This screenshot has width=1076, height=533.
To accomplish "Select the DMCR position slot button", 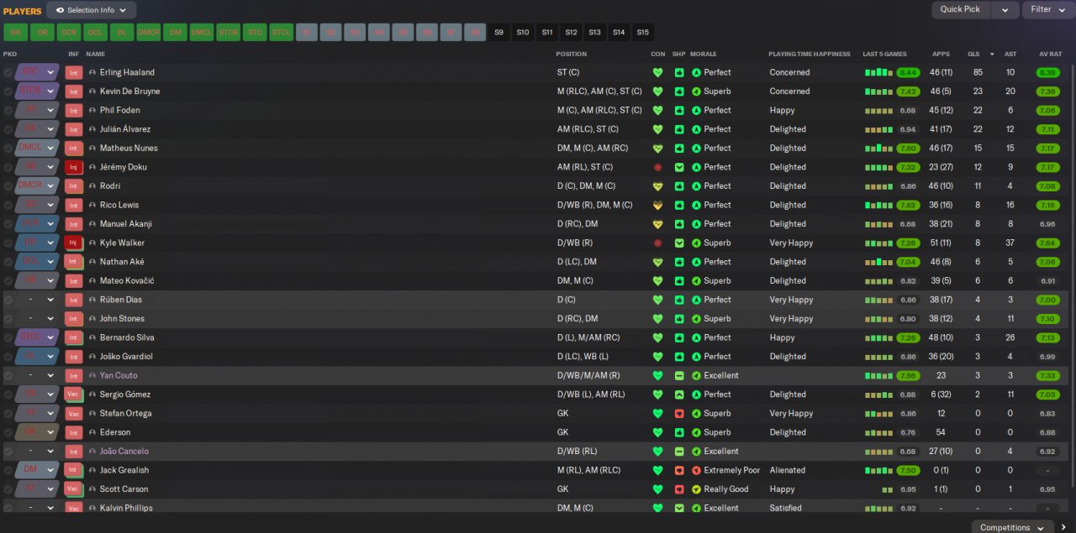I will [148, 33].
